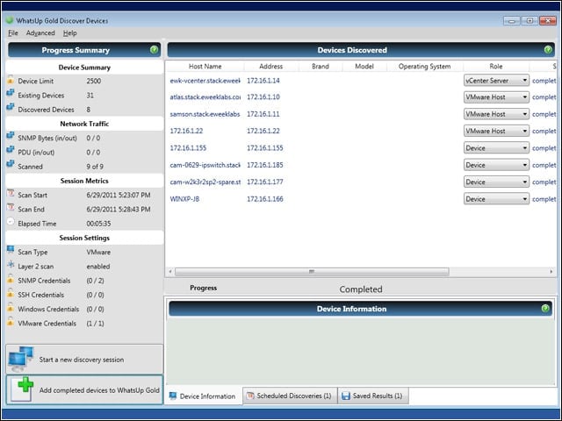Click the Scan End calendar icon
Image resolution: width=562 pixels, height=421 pixels.
11,208
